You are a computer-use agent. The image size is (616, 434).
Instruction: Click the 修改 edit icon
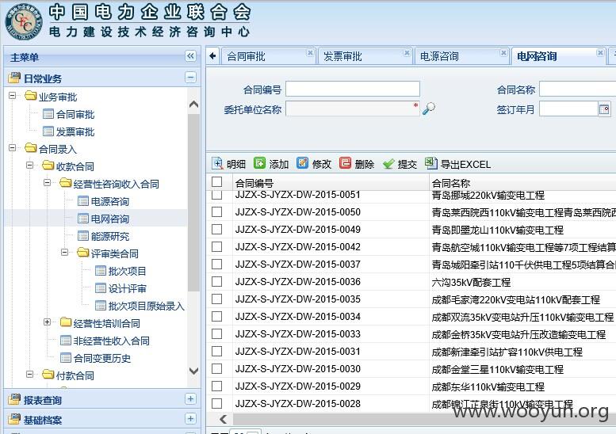(302, 162)
